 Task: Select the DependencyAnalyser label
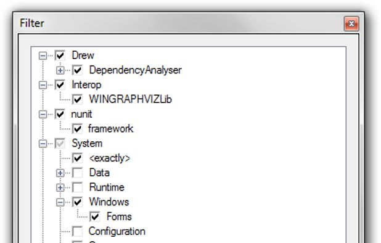[x=136, y=70]
